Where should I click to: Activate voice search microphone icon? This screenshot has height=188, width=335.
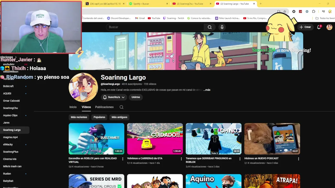[x=222, y=27]
